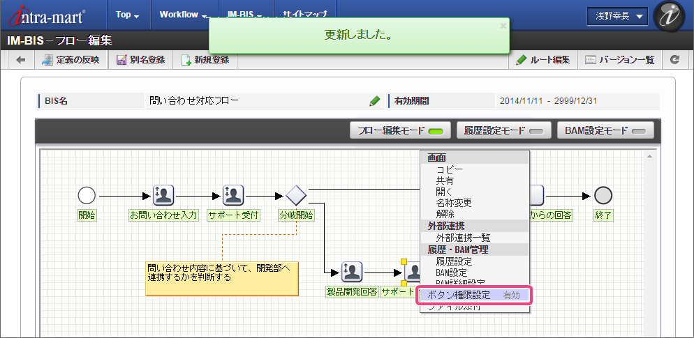
Task: Click the canvas scrollbar up arrow
Action: click(x=649, y=156)
